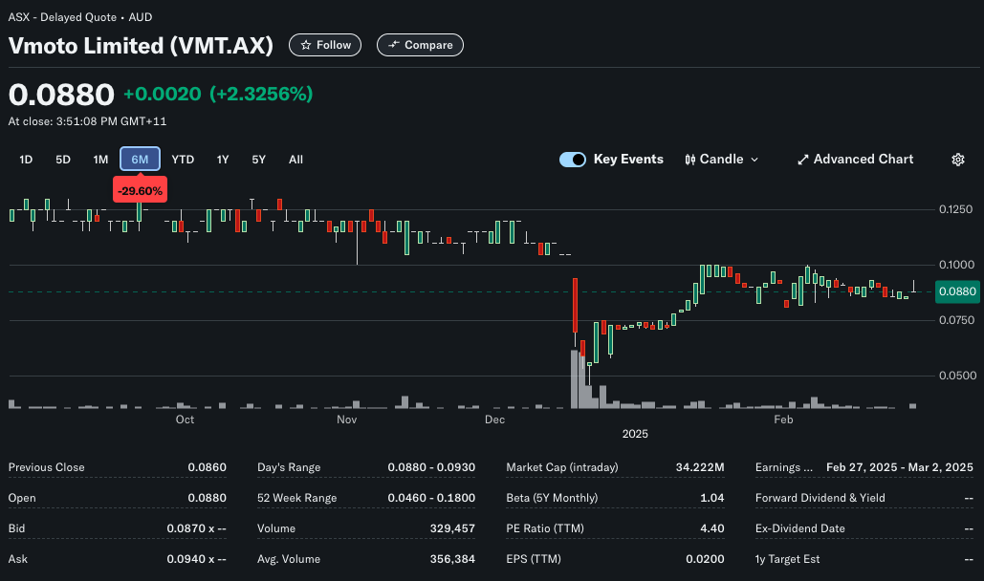Click the Advanced Chart expand arrow icon
The height and width of the screenshot is (581, 984).
[802, 160]
